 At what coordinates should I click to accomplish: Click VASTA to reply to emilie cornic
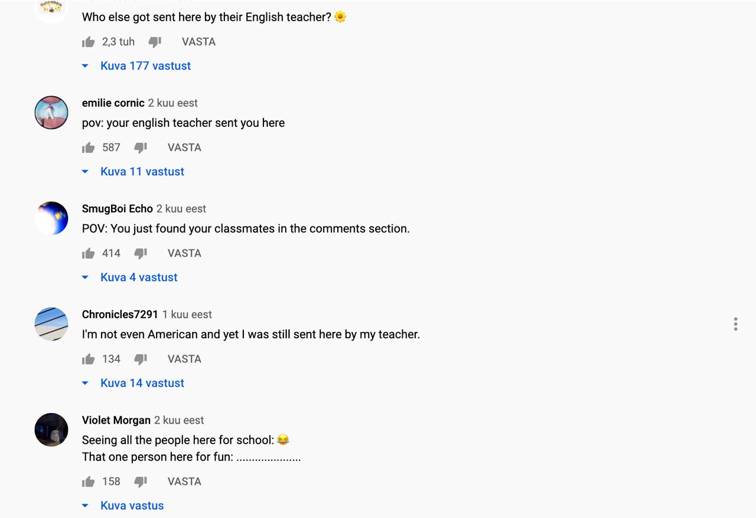click(184, 147)
